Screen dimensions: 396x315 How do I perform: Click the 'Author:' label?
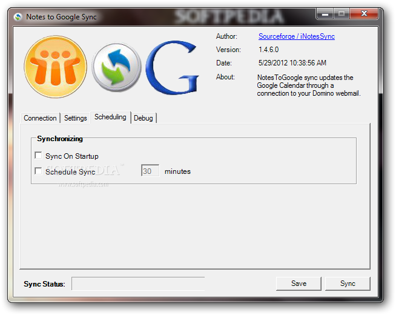coord(226,36)
